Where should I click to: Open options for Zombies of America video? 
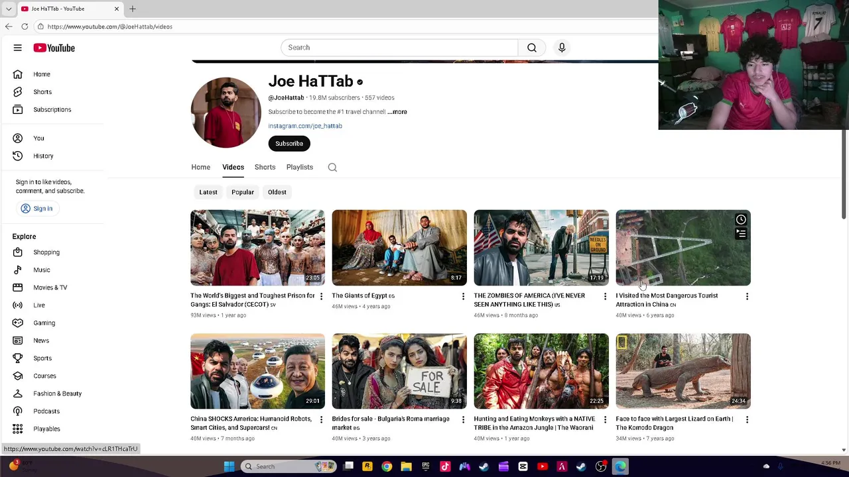click(x=605, y=296)
